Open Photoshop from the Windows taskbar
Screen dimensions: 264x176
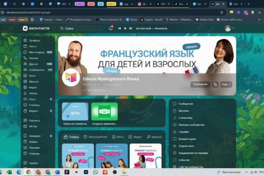86,172
